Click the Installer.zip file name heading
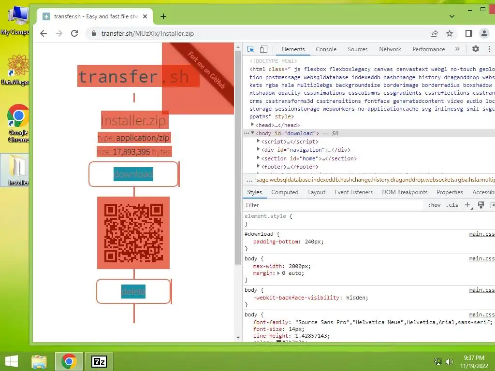This screenshot has height=371, width=495. 134,120
